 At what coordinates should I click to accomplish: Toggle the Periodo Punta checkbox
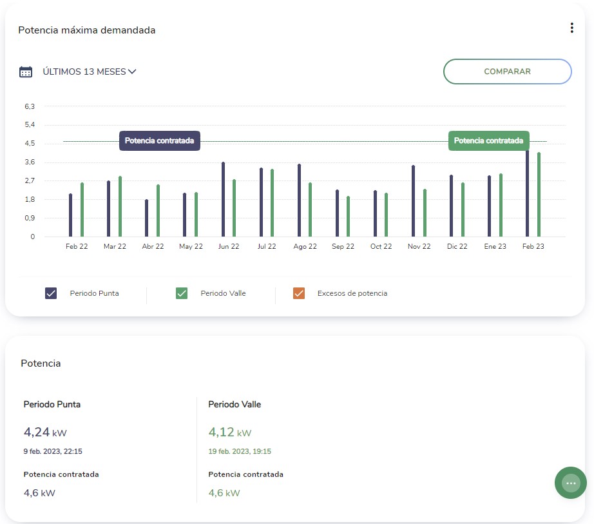(x=51, y=293)
